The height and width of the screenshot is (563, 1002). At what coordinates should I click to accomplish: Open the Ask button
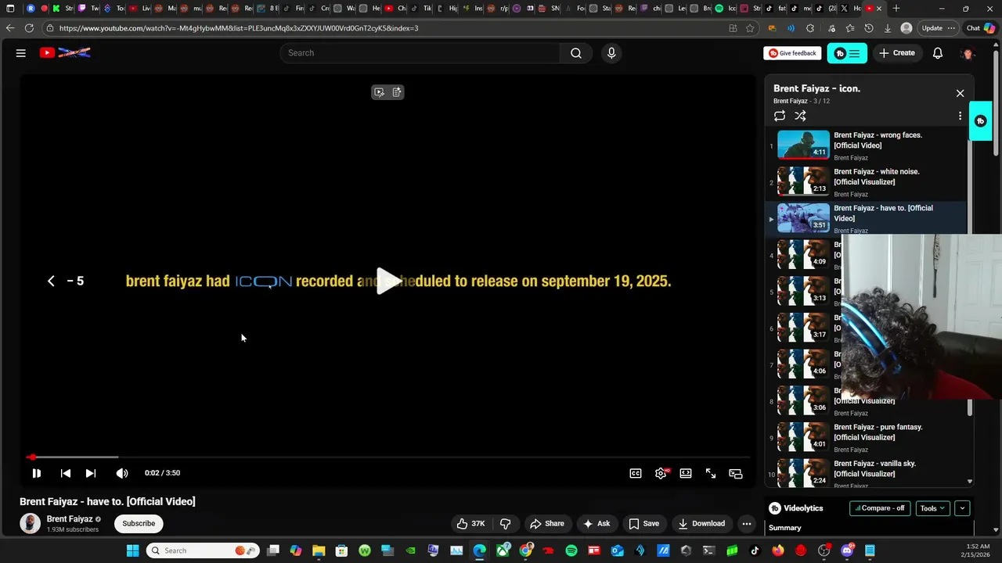click(597, 524)
